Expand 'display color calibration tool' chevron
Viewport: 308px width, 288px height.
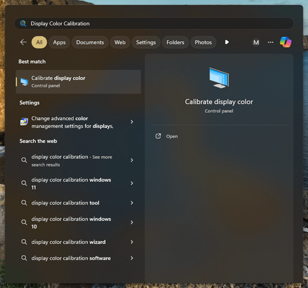pos(132,203)
